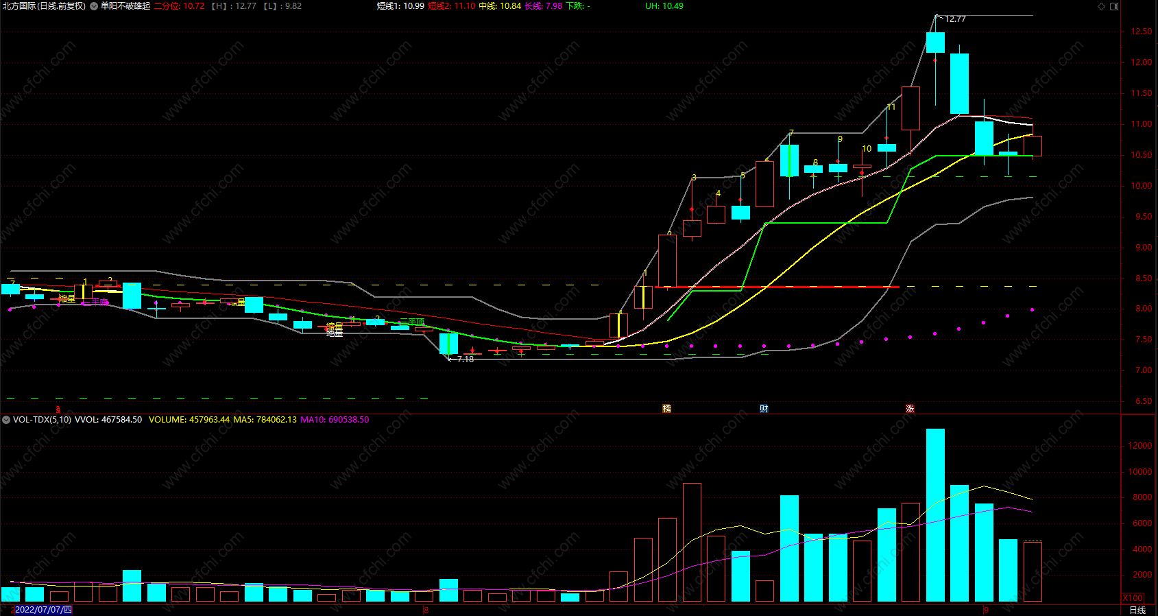The height and width of the screenshot is (616, 1158).
Task: Click the 7.18 low price label
Action: click(x=466, y=359)
